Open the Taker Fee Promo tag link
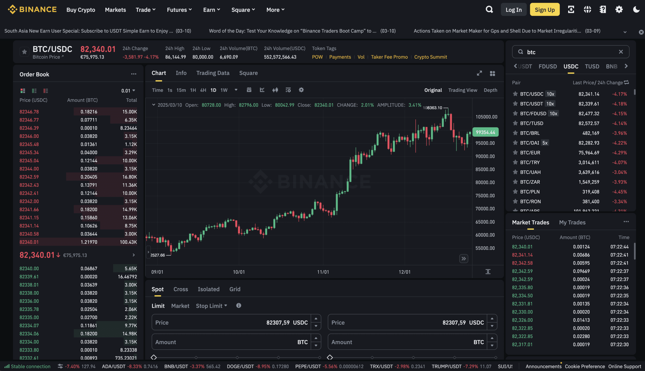The image size is (645, 371). click(389, 57)
